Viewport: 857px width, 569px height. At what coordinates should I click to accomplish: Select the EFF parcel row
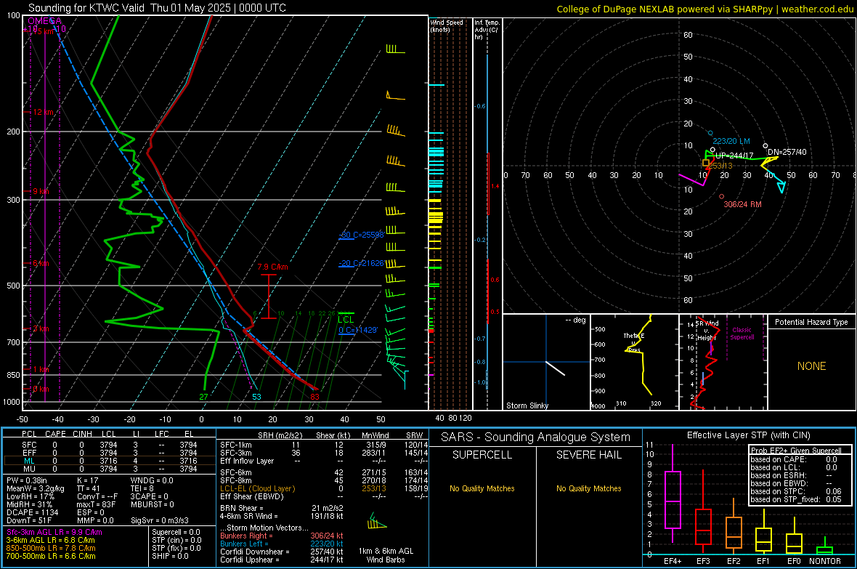coord(110,453)
